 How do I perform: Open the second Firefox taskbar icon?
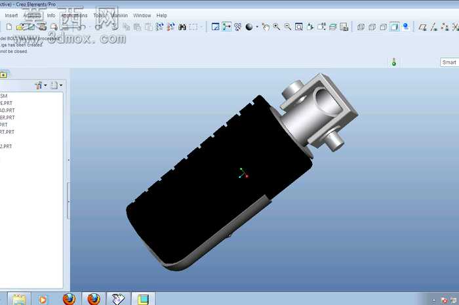pos(94,299)
